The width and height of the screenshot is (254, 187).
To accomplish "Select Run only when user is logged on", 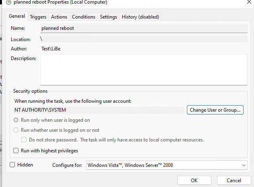I will pyautogui.click(x=16, y=120).
